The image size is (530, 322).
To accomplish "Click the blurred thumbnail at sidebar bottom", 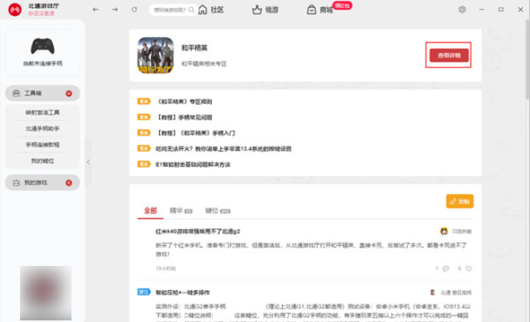I will pyautogui.click(x=46, y=292).
